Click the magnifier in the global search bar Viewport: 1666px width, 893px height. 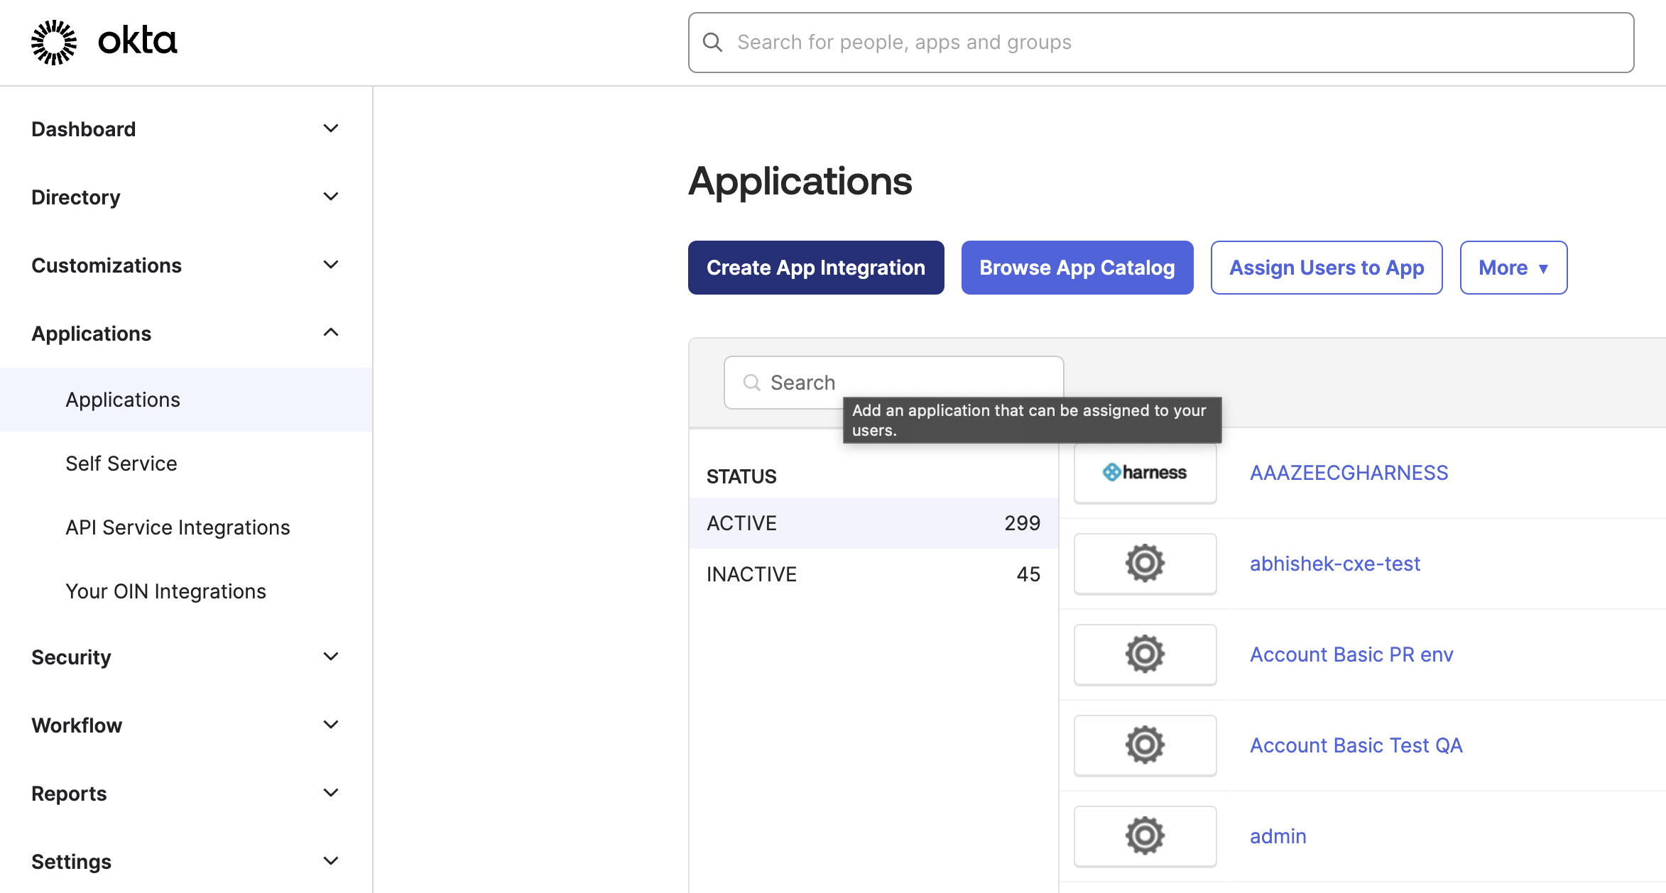[713, 42]
